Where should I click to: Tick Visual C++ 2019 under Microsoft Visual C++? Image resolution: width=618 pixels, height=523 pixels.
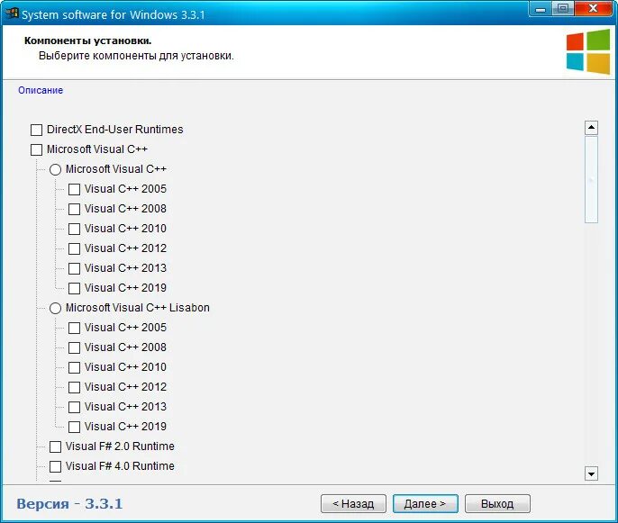click(74, 288)
